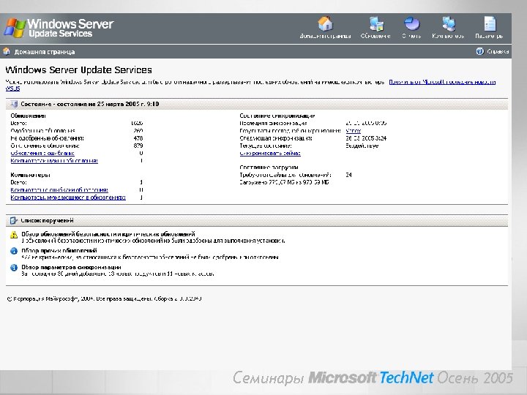527x395 pixels.
Task: Follow the Microsoft latest WSUS news link
Action: [442, 82]
